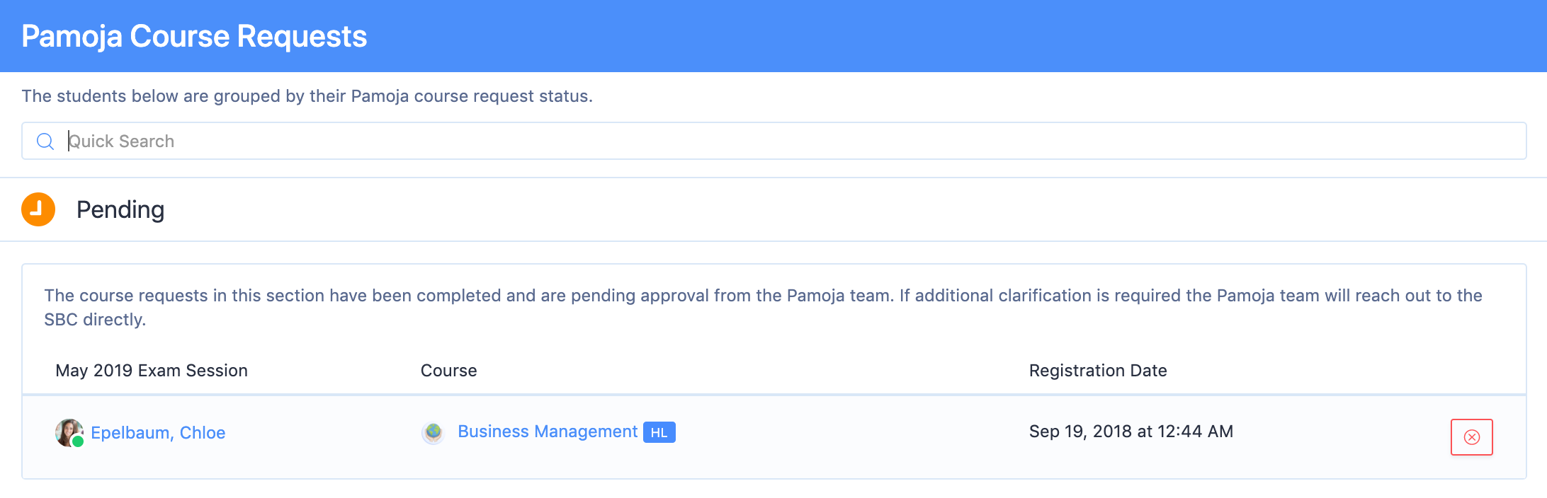Click the Course column header
Image resolution: width=1547 pixels, height=498 pixels.
pos(448,371)
